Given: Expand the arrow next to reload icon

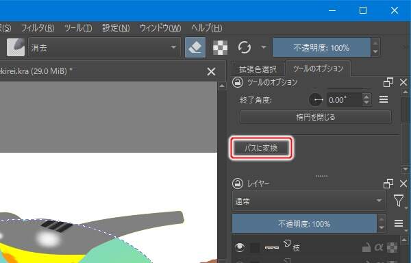Looking at the screenshot, I should point(264,47).
